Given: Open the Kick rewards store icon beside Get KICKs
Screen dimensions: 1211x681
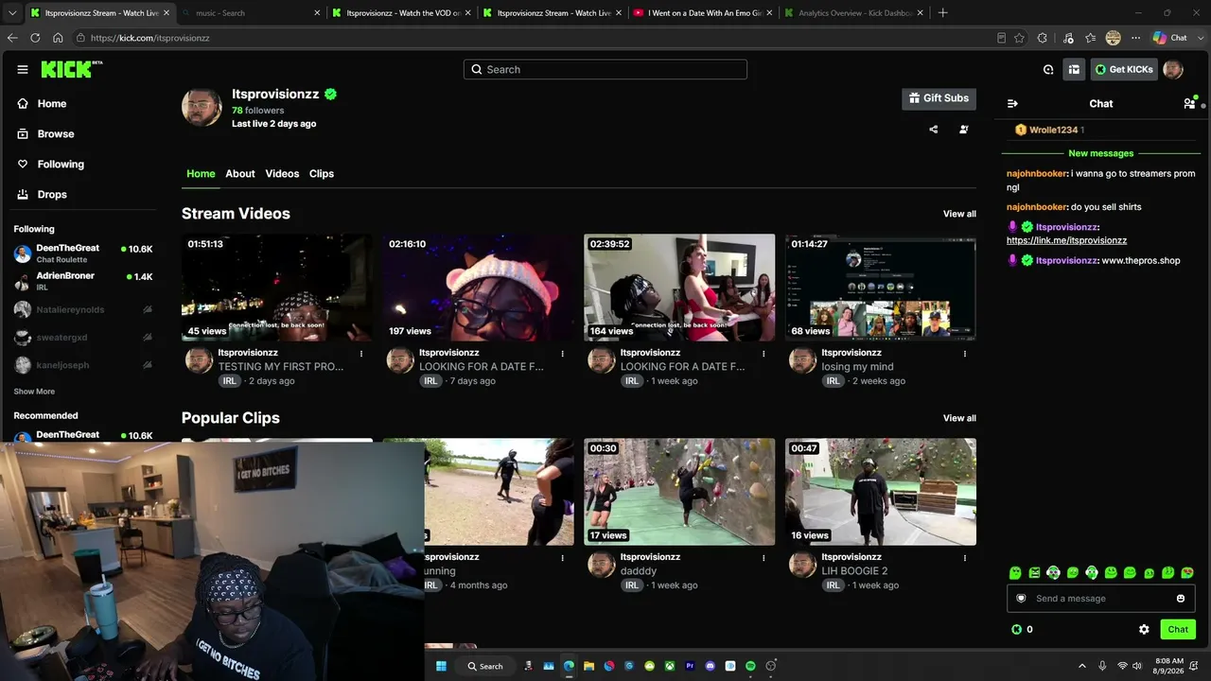Looking at the screenshot, I should click(x=1074, y=69).
